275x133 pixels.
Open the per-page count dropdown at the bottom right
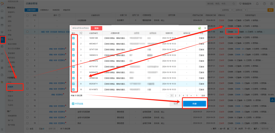266,129
